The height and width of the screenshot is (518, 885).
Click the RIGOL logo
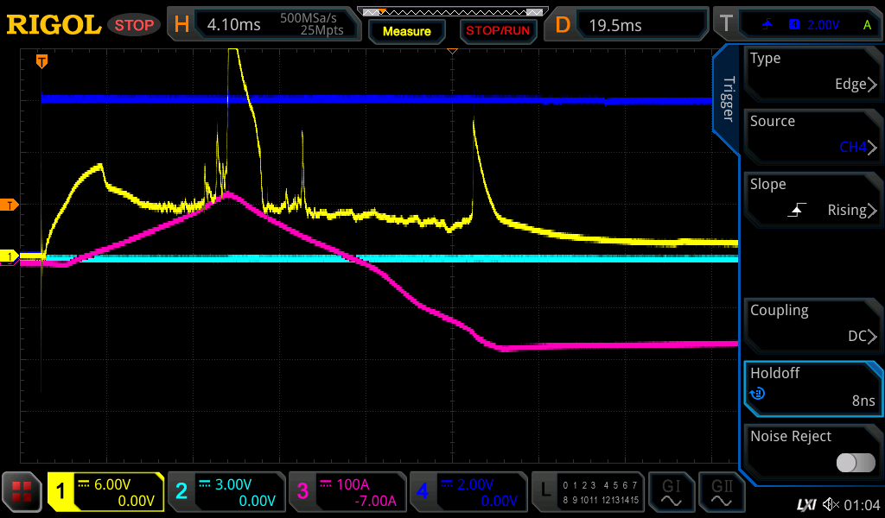pyautogui.click(x=54, y=25)
